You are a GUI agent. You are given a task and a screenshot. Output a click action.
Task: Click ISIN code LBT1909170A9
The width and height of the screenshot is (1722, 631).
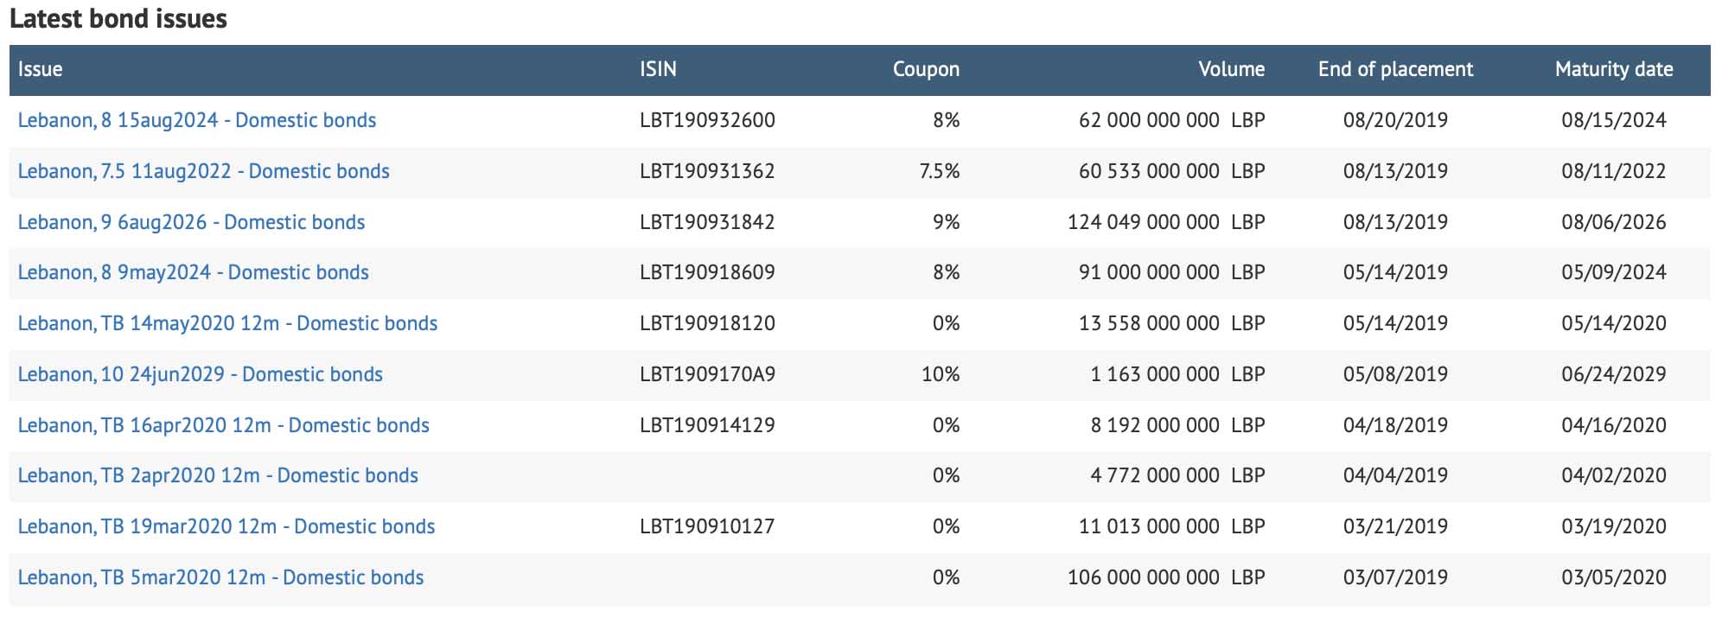coord(707,374)
